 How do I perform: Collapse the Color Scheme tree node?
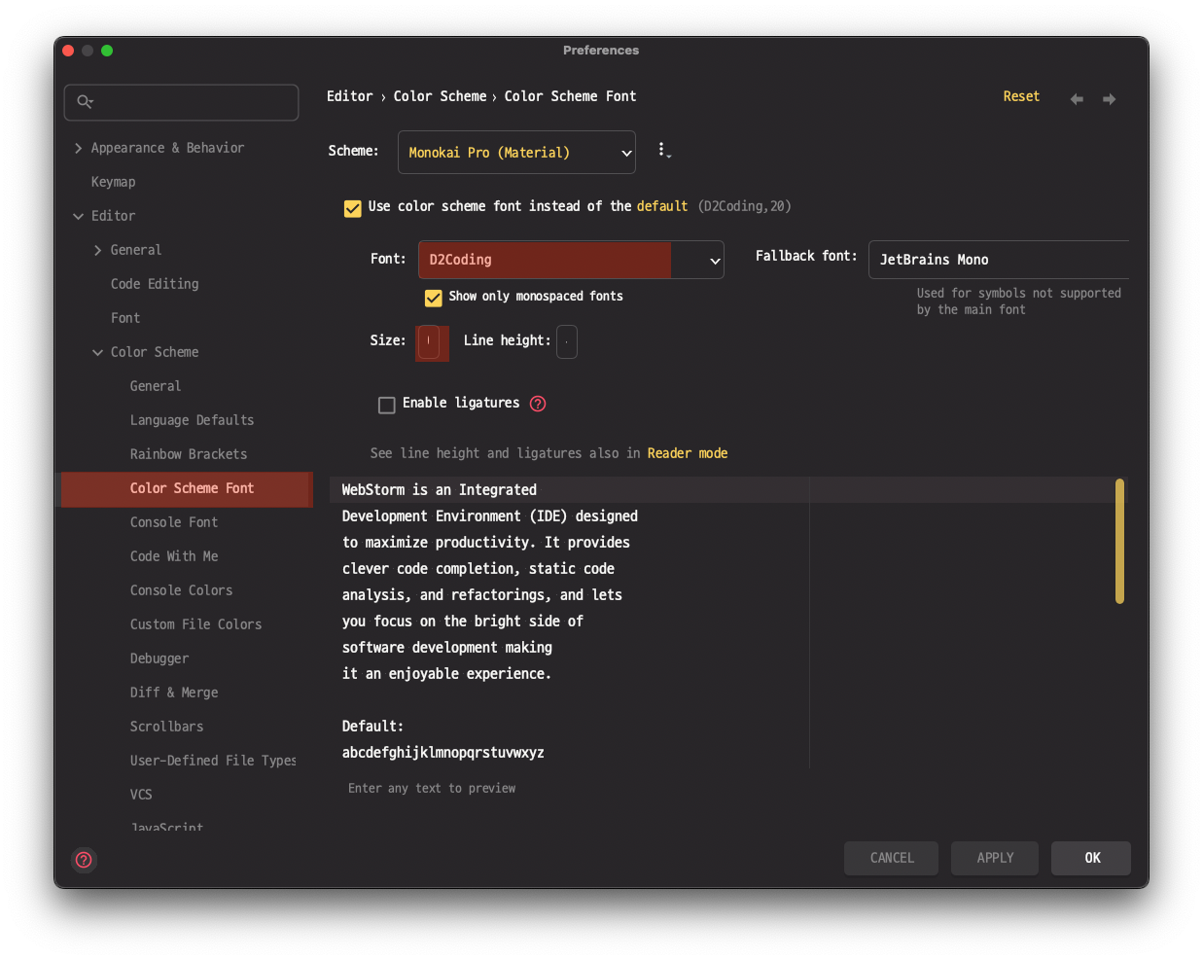coord(97,352)
